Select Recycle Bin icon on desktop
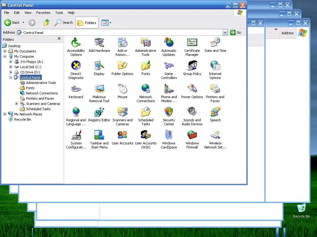The width and height of the screenshot is (317, 237). (302, 210)
